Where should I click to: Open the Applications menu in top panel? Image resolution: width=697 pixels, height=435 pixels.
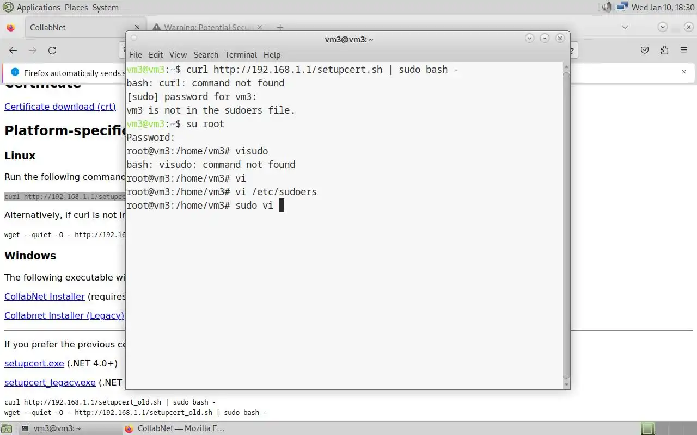click(38, 8)
